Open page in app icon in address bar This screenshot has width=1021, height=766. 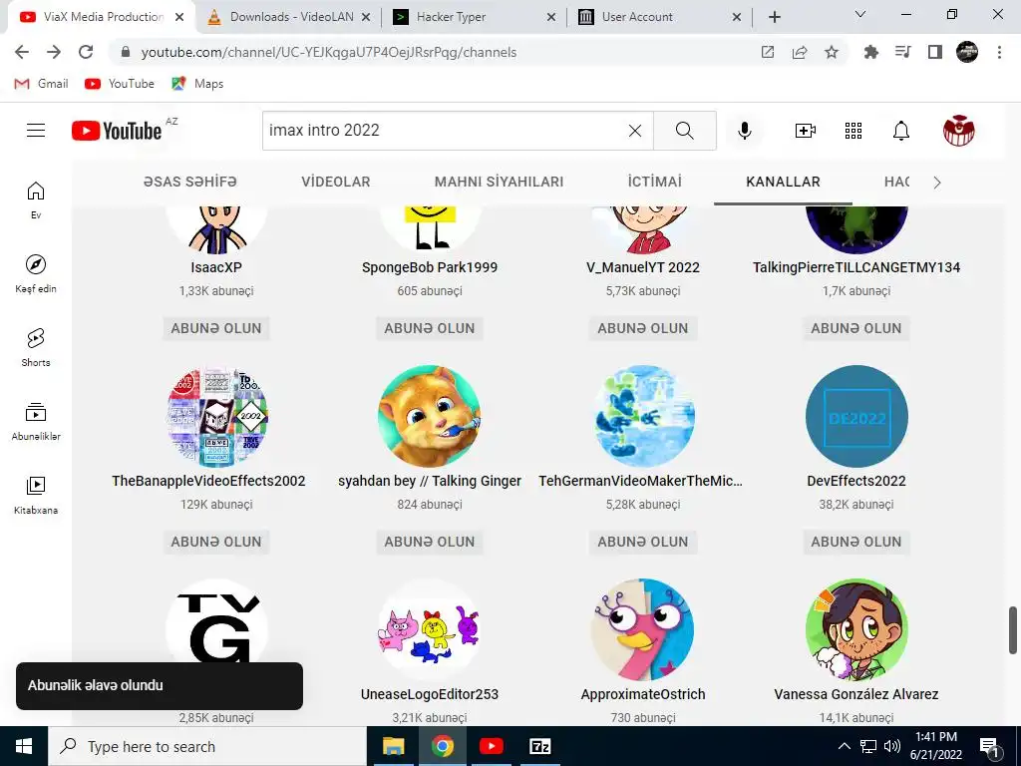click(768, 52)
